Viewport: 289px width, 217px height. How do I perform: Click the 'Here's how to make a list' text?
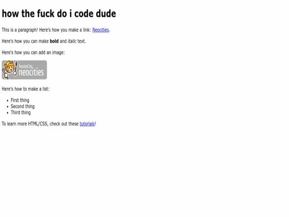pyautogui.click(x=26, y=89)
